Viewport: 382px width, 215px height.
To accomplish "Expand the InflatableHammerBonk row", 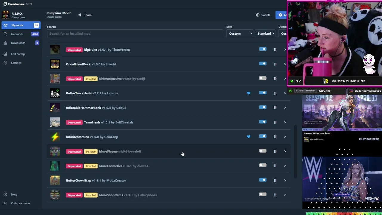I will tap(285, 107).
